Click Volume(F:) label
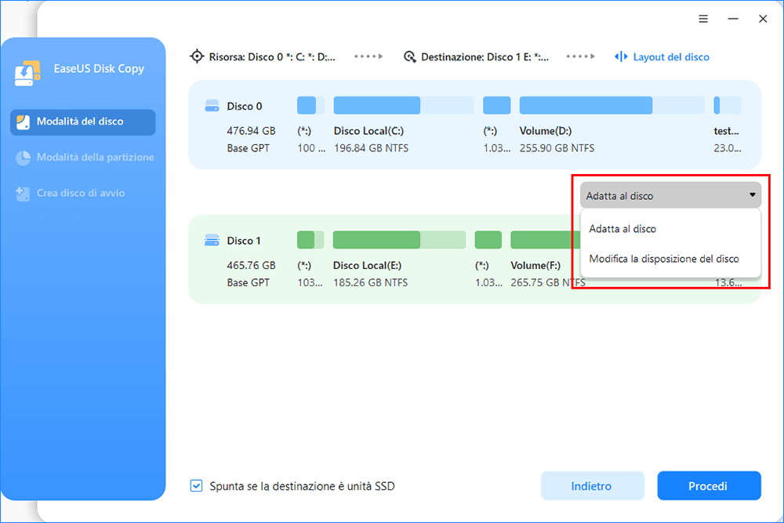Viewport: 784px width, 523px height. (535, 266)
